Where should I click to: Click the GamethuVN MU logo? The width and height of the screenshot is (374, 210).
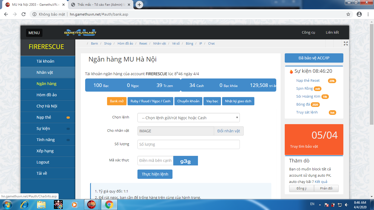pos(80,33)
